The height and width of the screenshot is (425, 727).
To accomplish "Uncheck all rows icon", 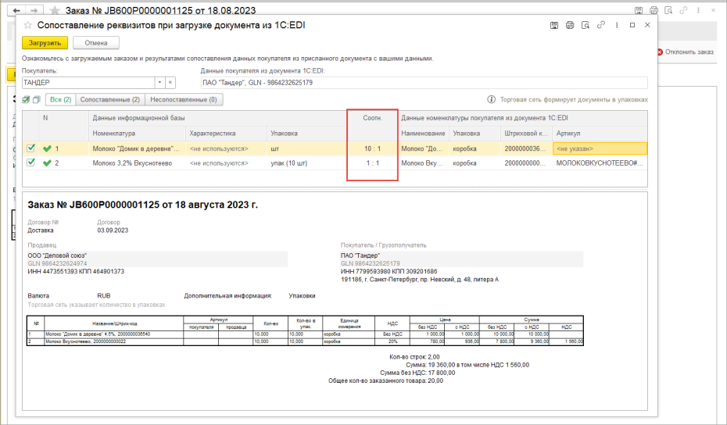I will coord(36,100).
